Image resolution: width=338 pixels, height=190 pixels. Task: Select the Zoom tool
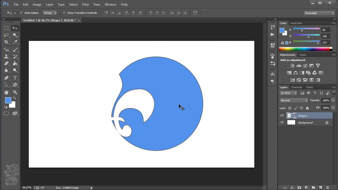point(15,92)
